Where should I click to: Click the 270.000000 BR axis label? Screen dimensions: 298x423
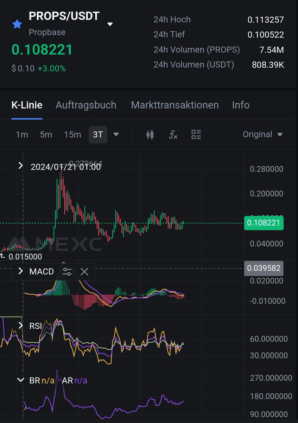(271, 378)
